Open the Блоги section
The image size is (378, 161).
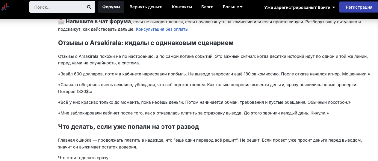point(207,7)
